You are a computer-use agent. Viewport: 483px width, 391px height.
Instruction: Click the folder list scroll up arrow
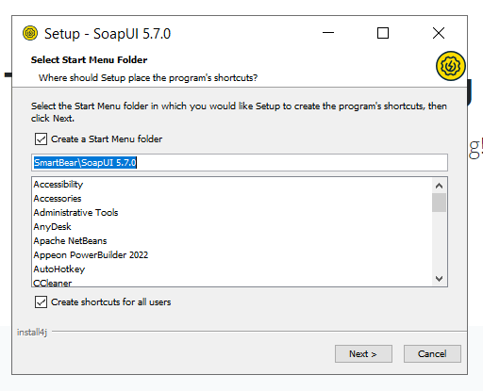[439, 186]
